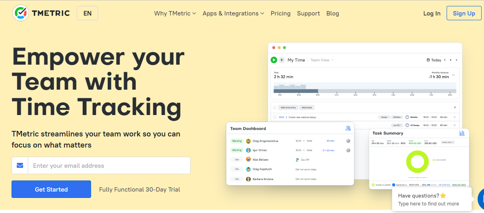
Task: Open the EN language selector
Action: coord(87,13)
